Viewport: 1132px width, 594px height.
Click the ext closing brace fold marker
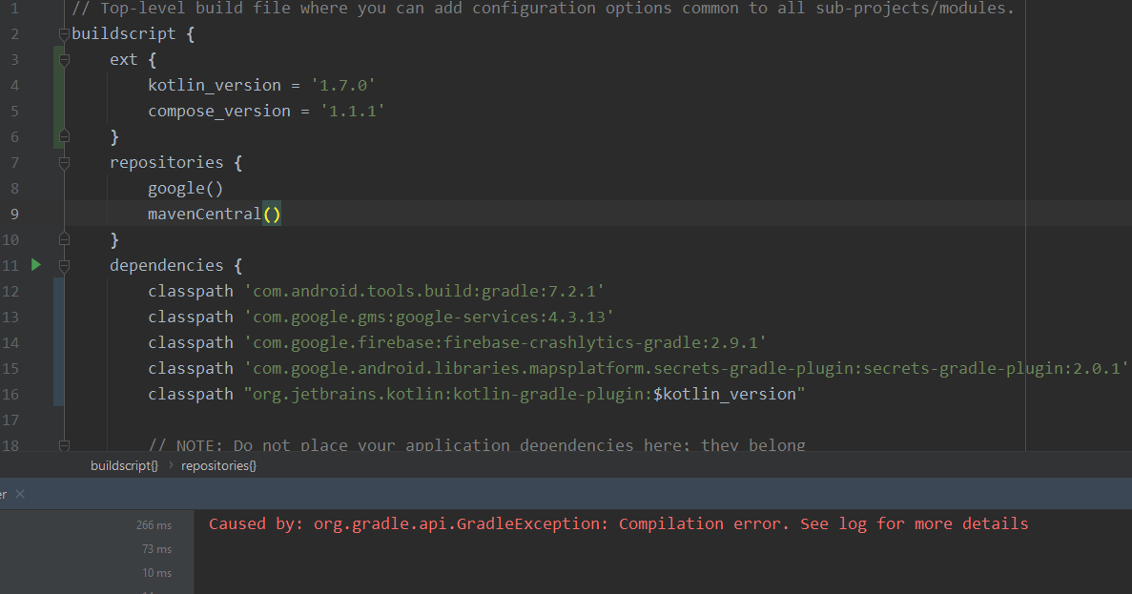pos(64,136)
